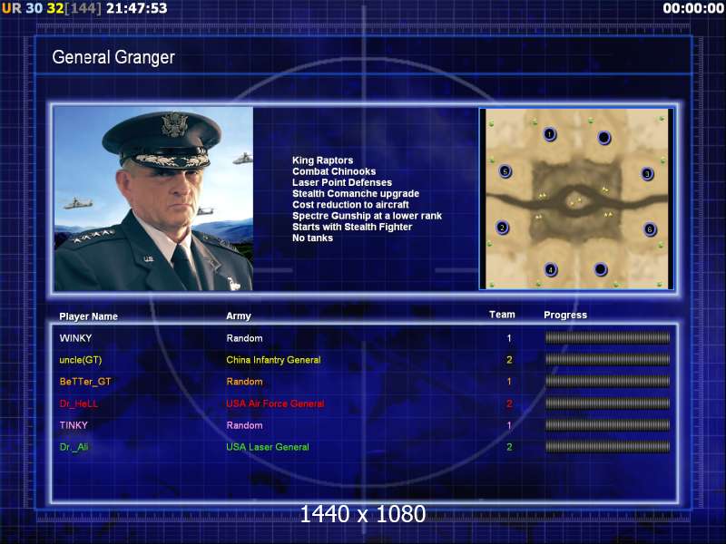This screenshot has width=726, height=544.
Task: Click the 00:00:00 timer display
Action: 693,8
